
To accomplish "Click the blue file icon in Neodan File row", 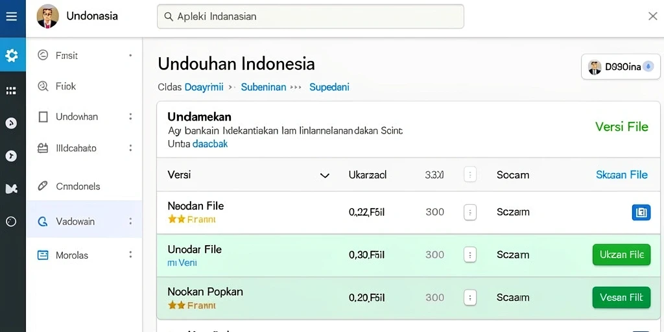I will point(641,212).
